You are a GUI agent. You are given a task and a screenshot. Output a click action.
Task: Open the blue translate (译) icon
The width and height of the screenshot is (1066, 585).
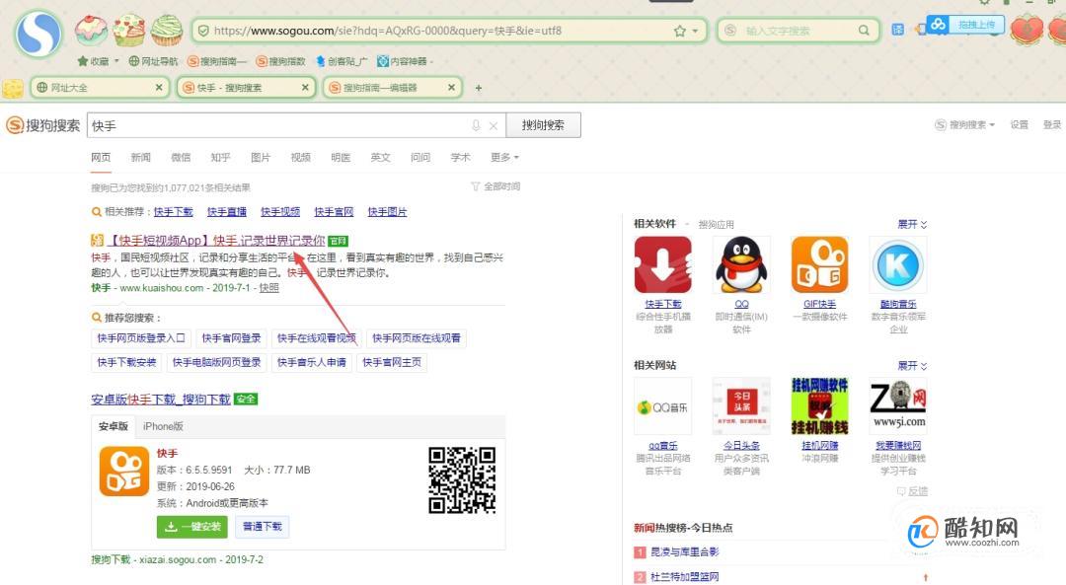pos(898,30)
